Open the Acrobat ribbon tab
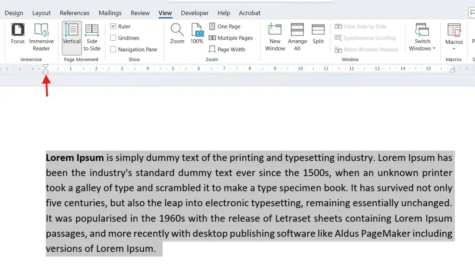This screenshot has width=475, height=272. 250,12
